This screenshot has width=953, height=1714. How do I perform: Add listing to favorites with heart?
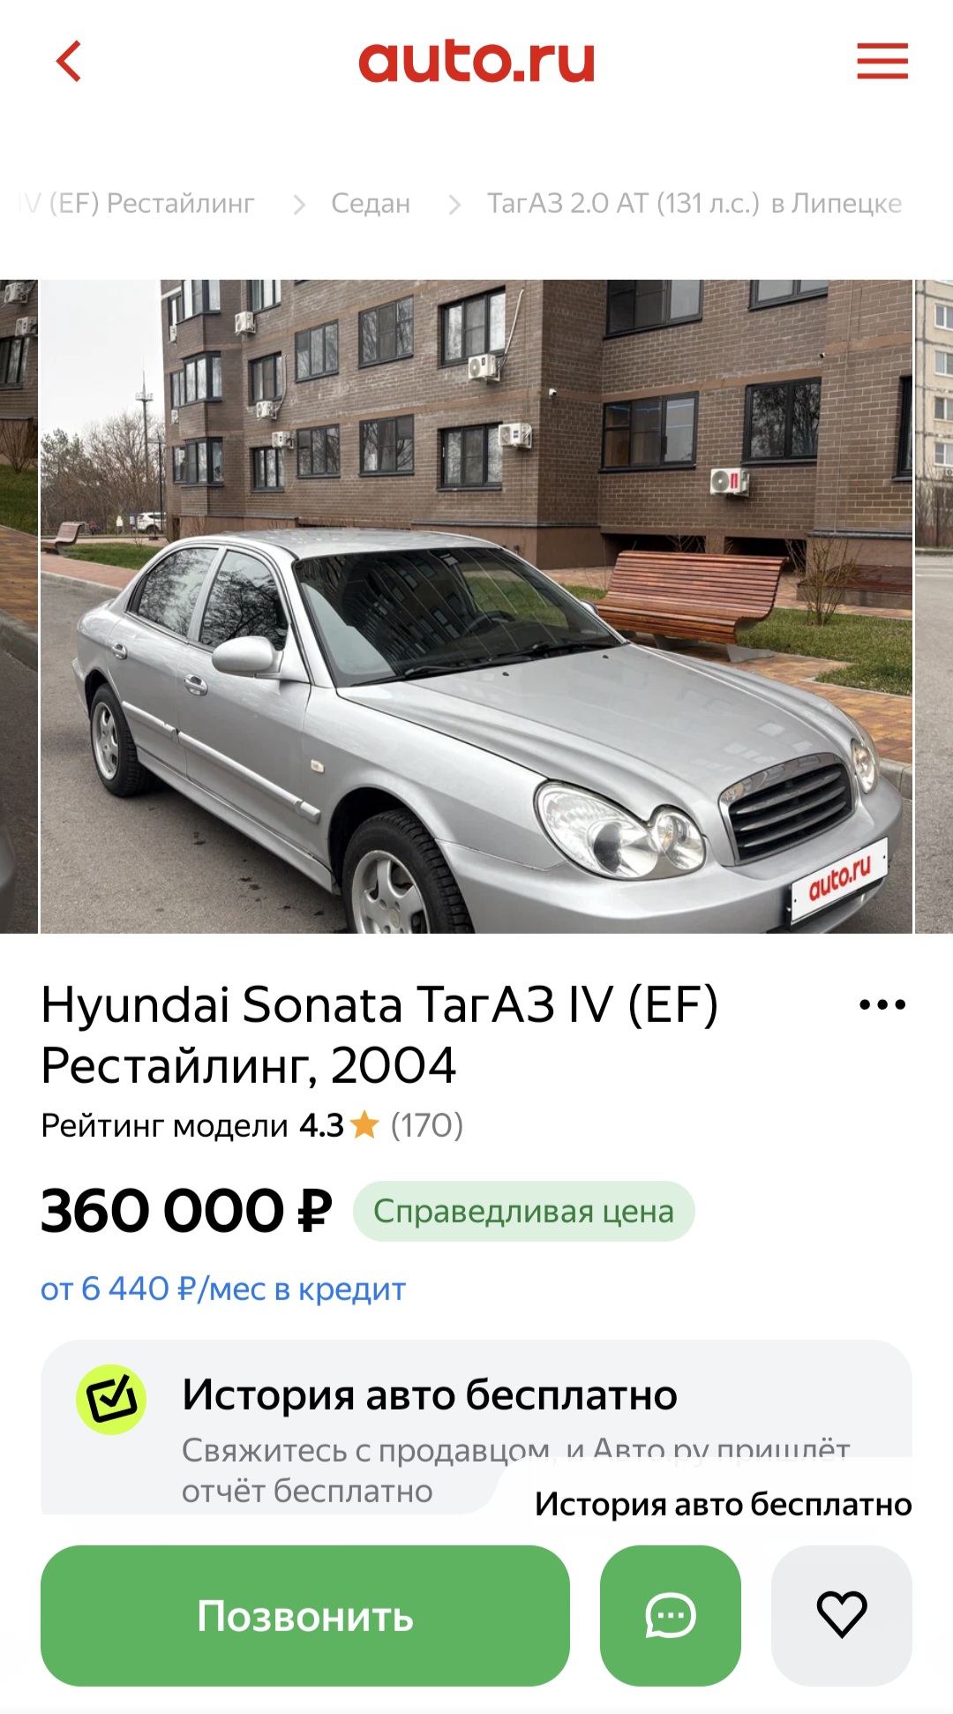pos(842,1615)
